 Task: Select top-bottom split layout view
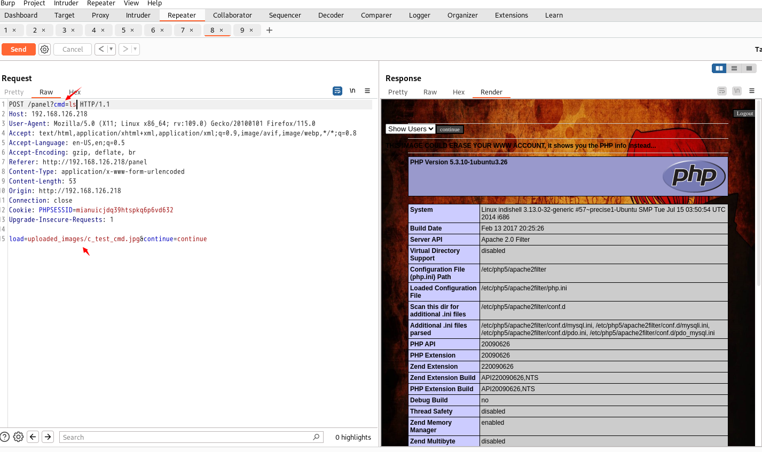[x=734, y=68]
